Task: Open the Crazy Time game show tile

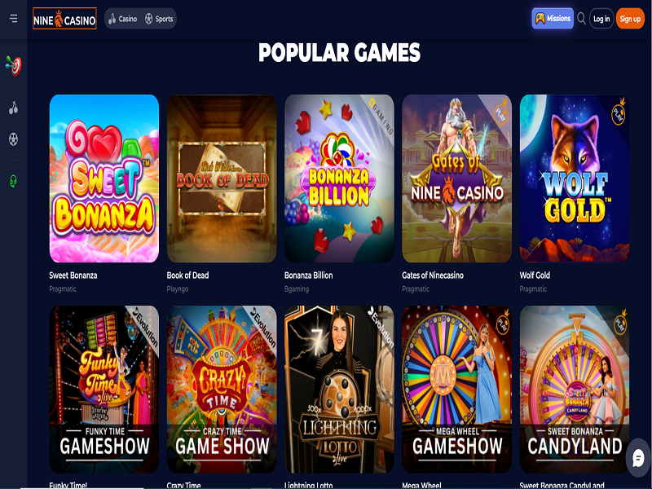Action: coord(222,390)
